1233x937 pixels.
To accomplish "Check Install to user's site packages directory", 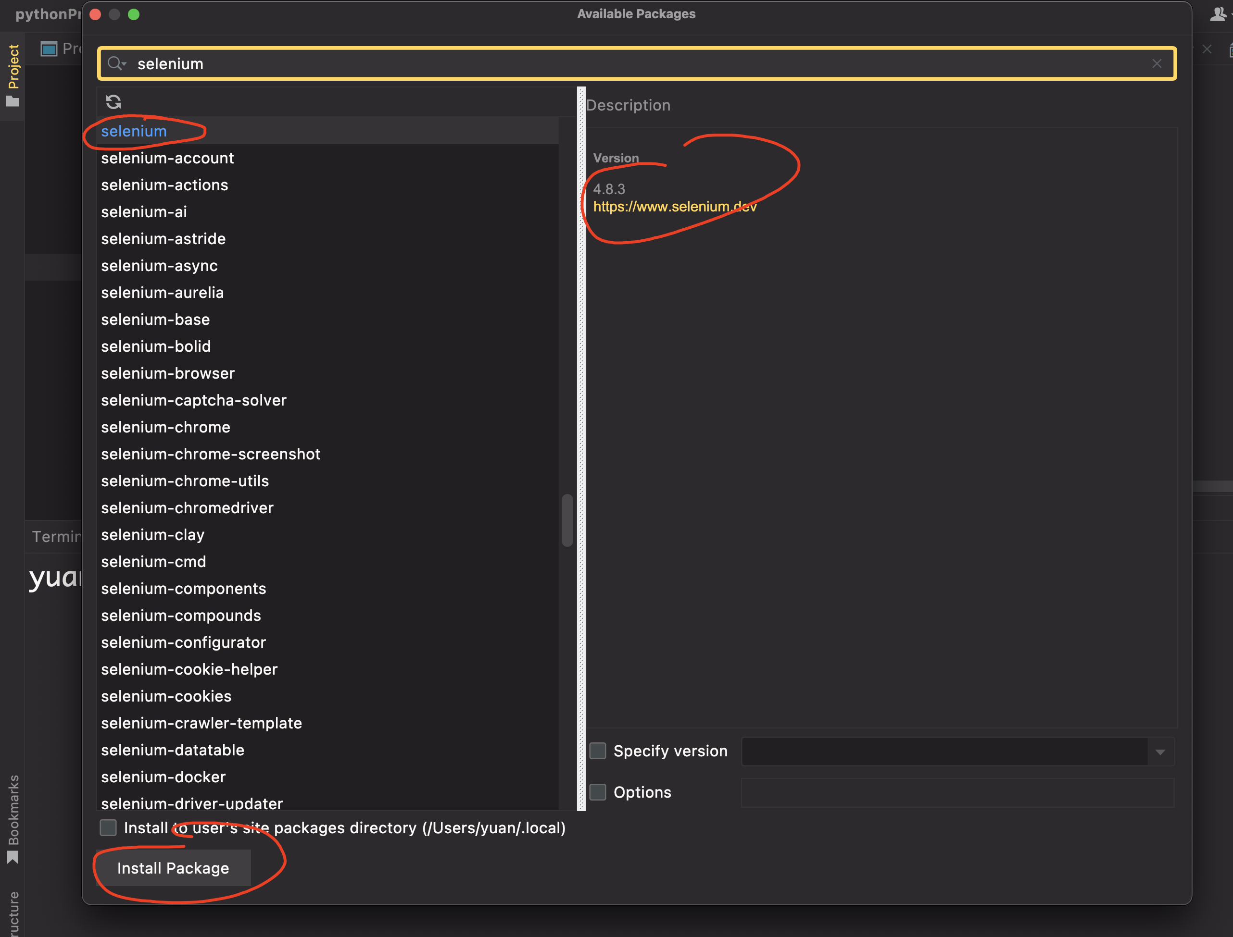I will [108, 827].
